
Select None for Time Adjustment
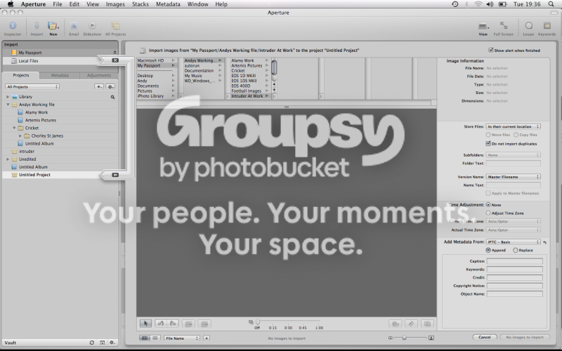(x=488, y=205)
